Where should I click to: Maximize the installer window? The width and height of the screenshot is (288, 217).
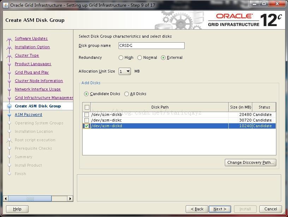click(x=264, y=4)
